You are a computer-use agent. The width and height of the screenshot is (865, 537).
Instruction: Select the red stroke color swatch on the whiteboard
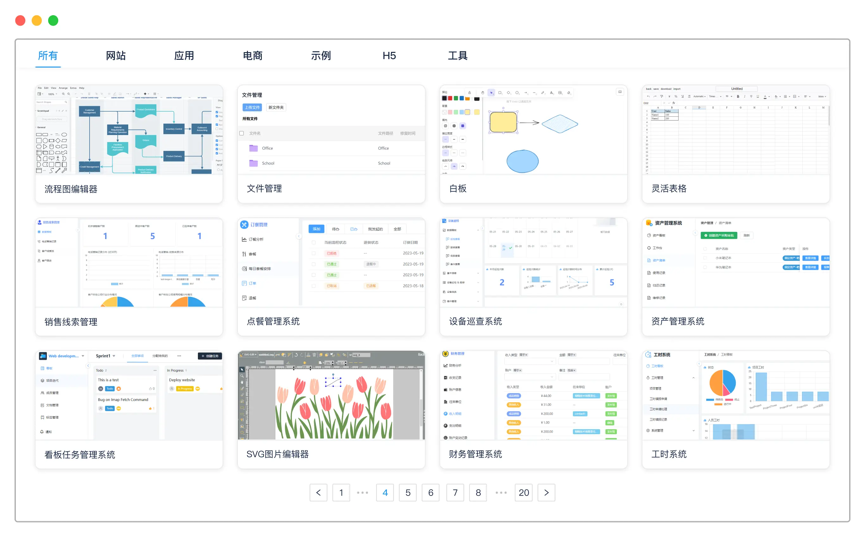451,98
